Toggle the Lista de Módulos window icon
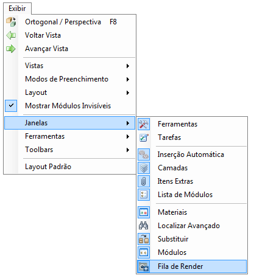 (144, 195)
